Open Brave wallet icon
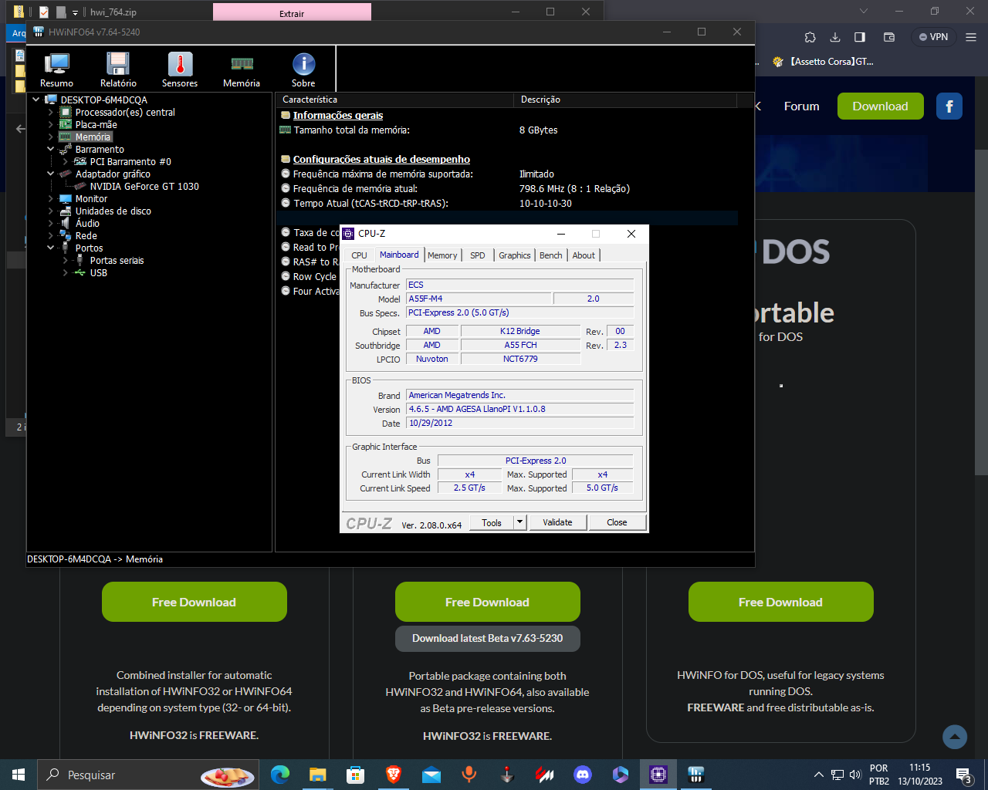 889,37
